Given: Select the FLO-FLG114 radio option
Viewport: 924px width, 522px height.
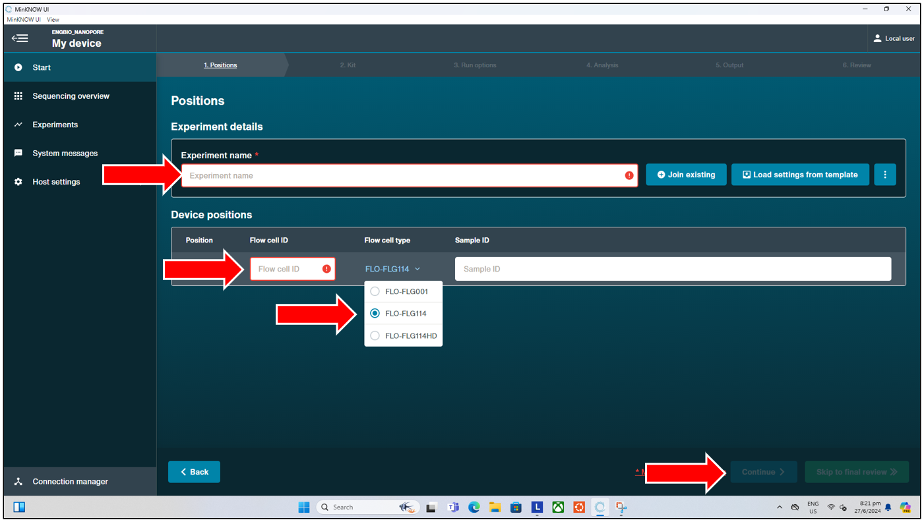Looking at the screenshot, I should click(375, 313).
